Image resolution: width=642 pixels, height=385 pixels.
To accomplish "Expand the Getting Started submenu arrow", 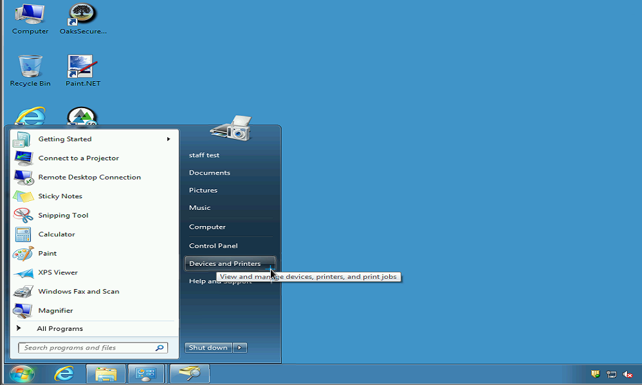I will tap(169, 139).
